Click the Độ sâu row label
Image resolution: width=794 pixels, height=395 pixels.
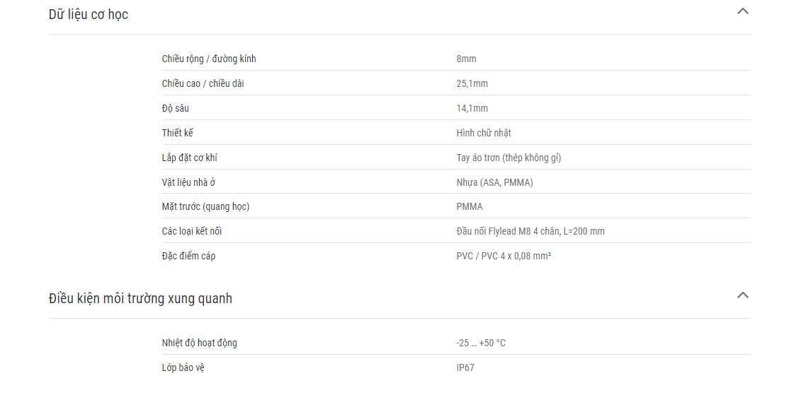(x=175, y=109)
